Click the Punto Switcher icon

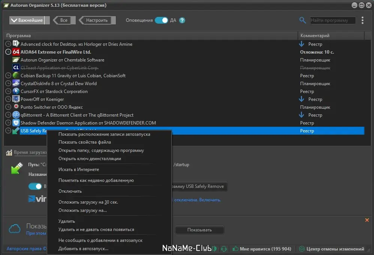pyautogui.click(x=16, y=107)
